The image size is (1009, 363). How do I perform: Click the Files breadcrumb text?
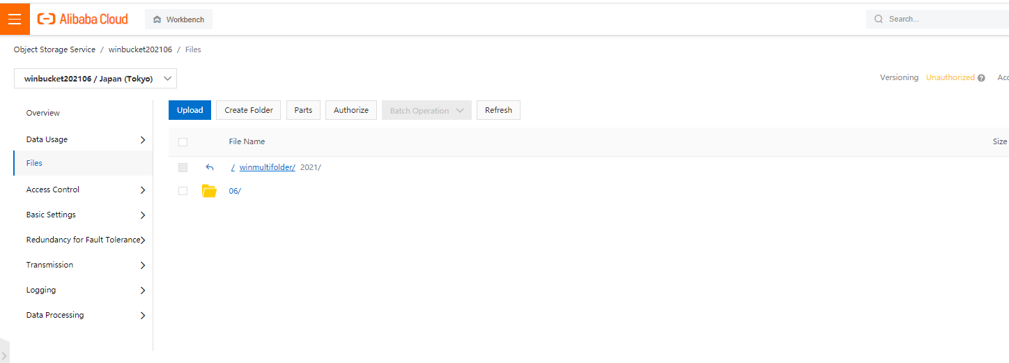tap(193, 49)
